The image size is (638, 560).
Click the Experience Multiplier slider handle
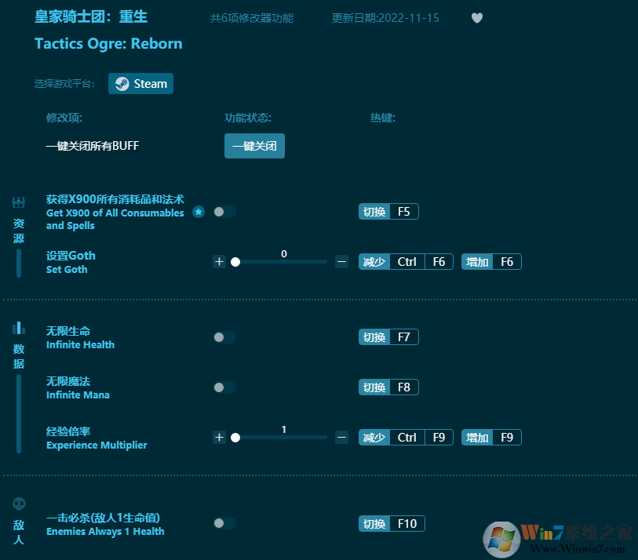click(x=235, y=438)
